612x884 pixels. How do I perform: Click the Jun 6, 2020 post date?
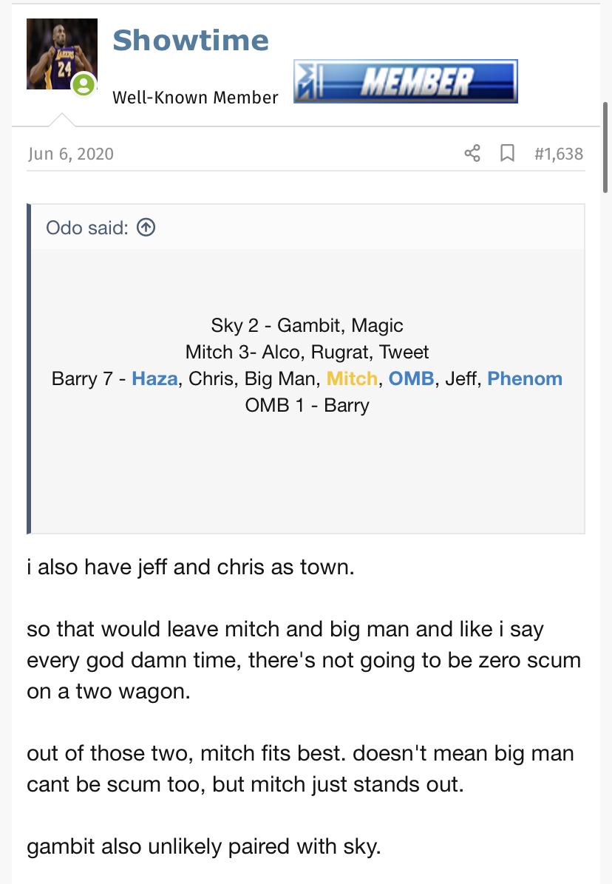tap(71, 154)
